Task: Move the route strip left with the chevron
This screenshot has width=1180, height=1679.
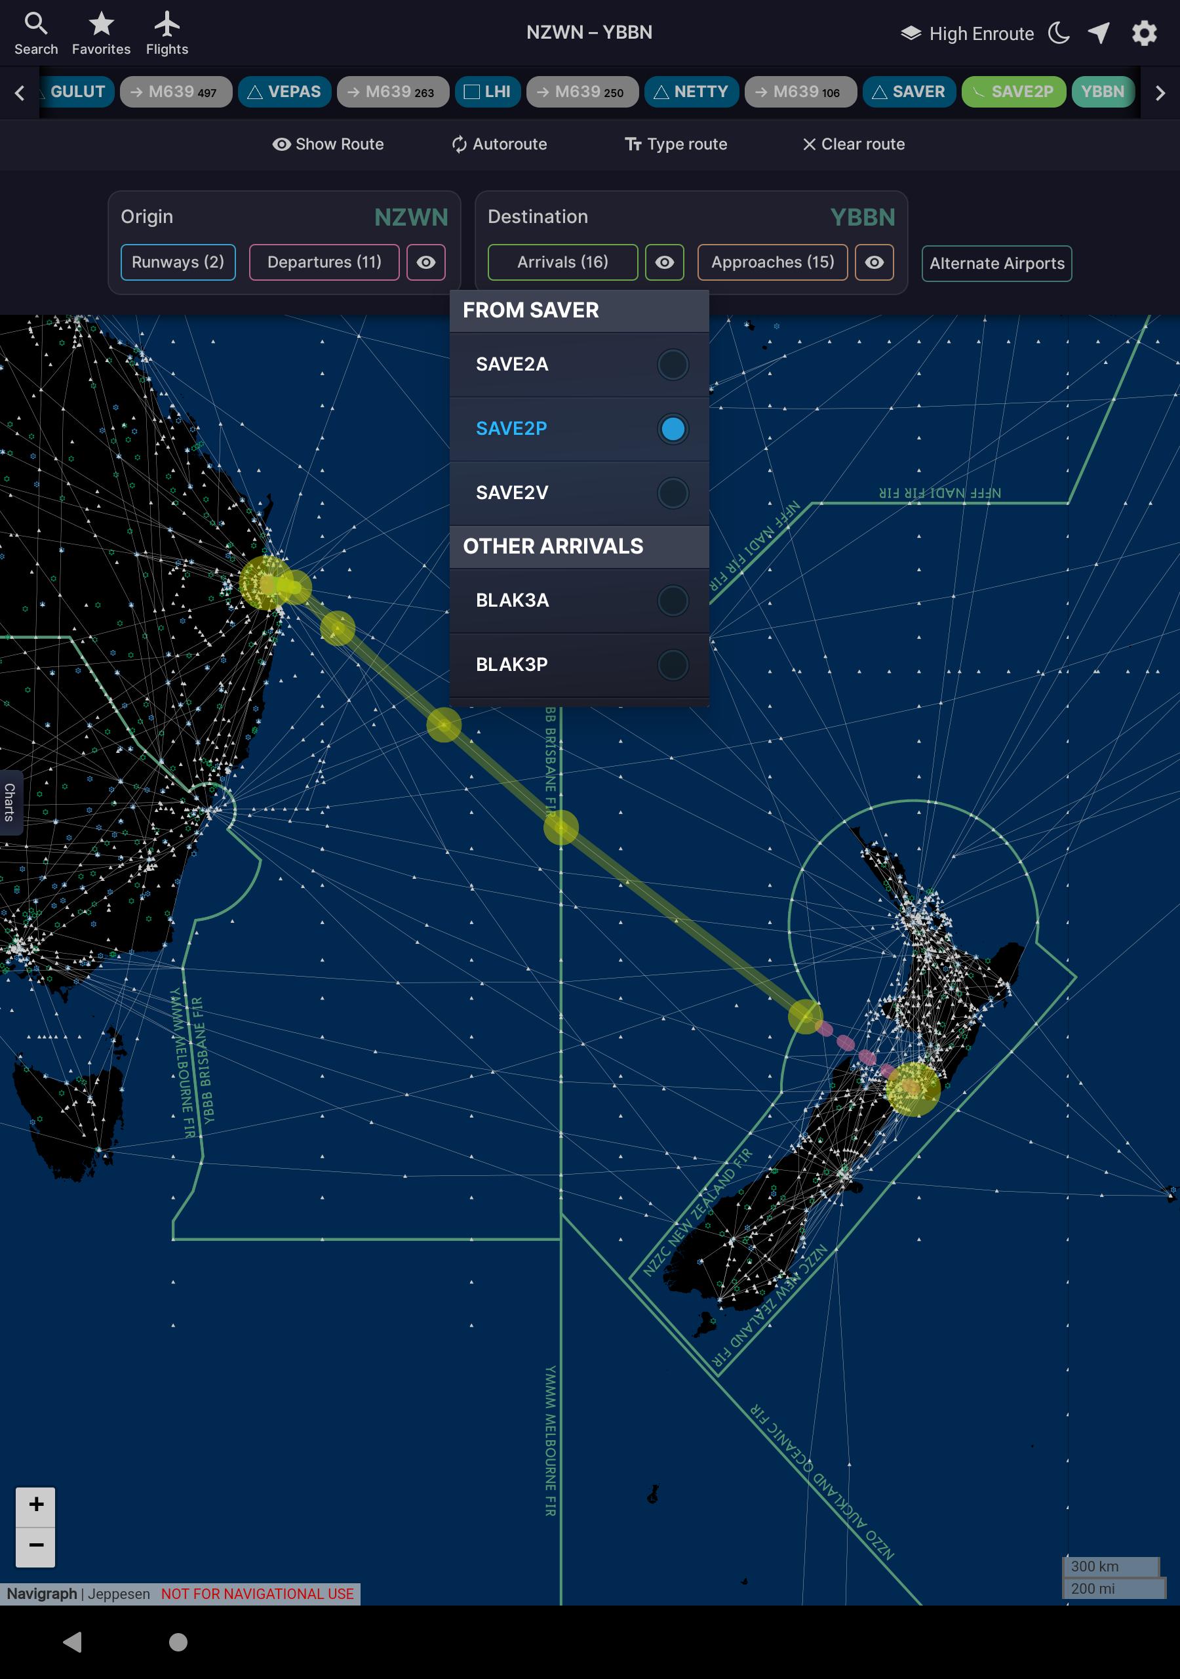Action: tap(20, 93)
